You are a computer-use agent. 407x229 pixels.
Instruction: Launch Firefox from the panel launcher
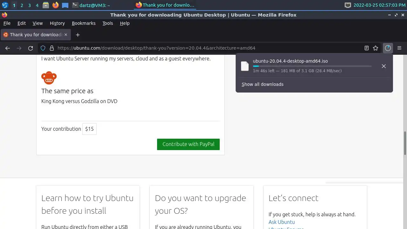(56, 5)
